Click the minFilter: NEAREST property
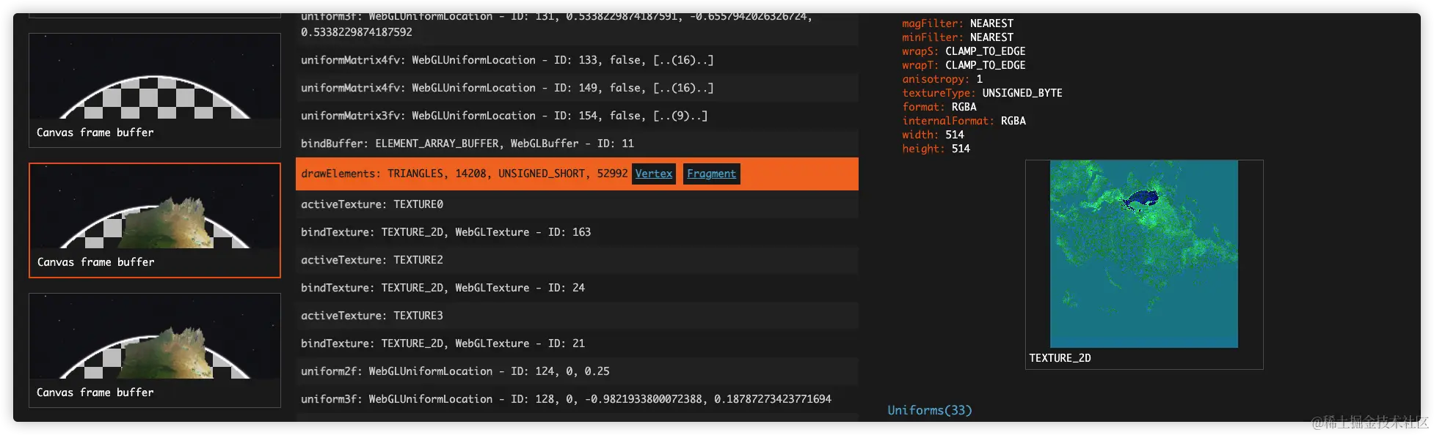Screen dimensions: 1434x435 (958, 37)
